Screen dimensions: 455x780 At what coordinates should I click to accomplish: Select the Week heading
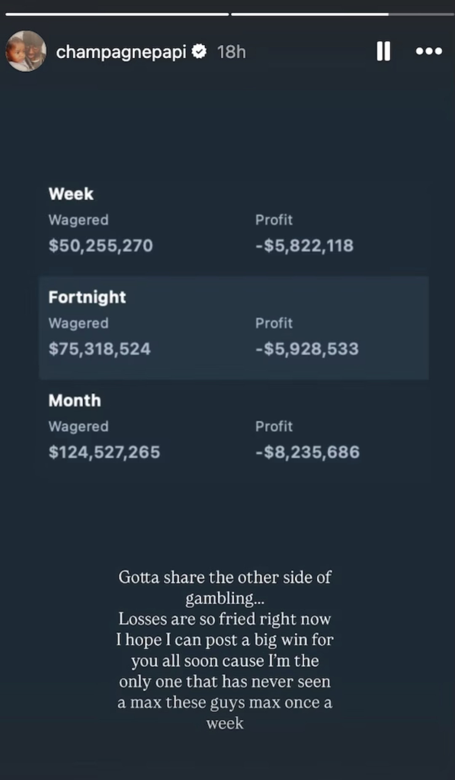point(71,194)
